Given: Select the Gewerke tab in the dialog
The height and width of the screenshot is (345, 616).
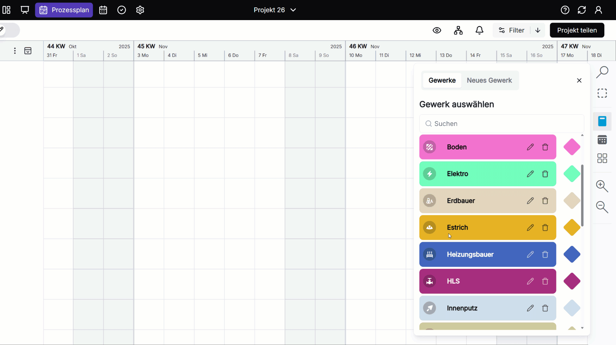Looking at the screenshot, I should pos(442,80).
